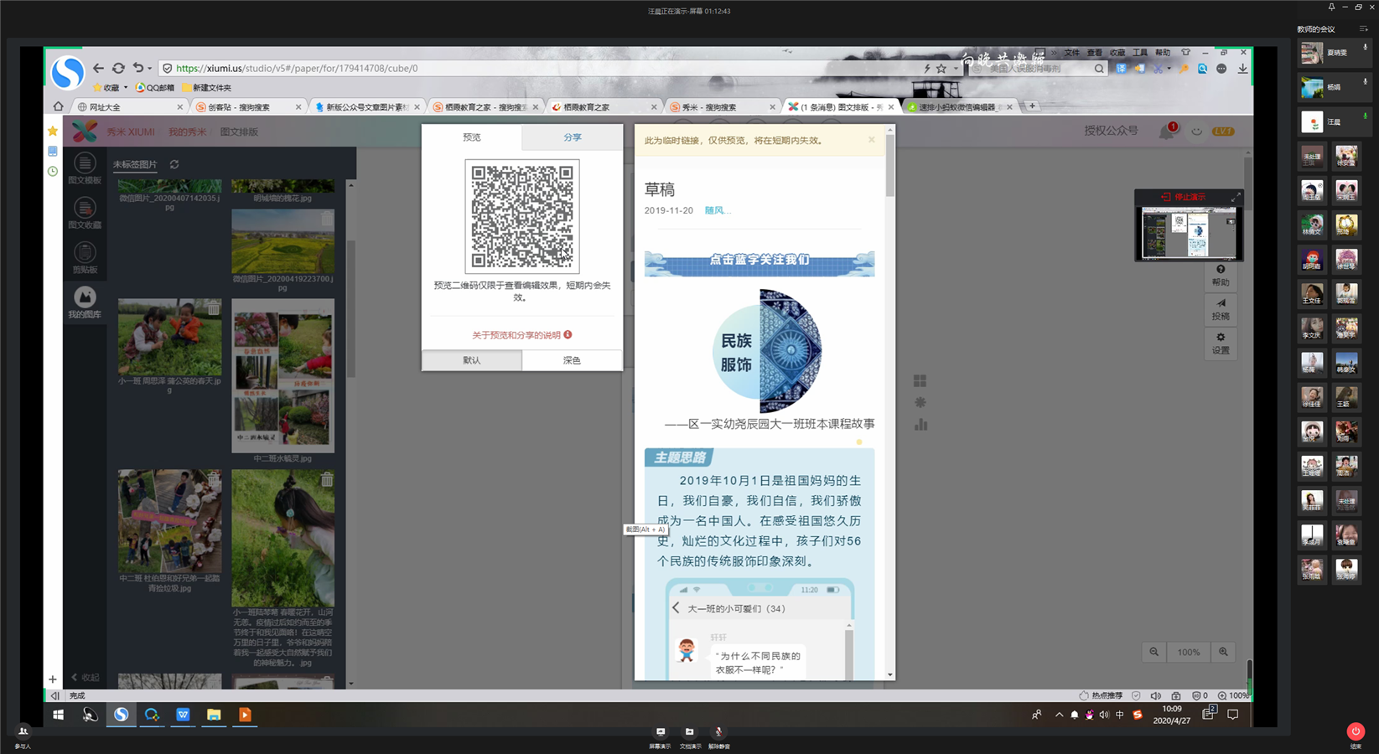The image size is (1379, 754).
Task: Open 参与人 participants panel
Action: point(23,736)
